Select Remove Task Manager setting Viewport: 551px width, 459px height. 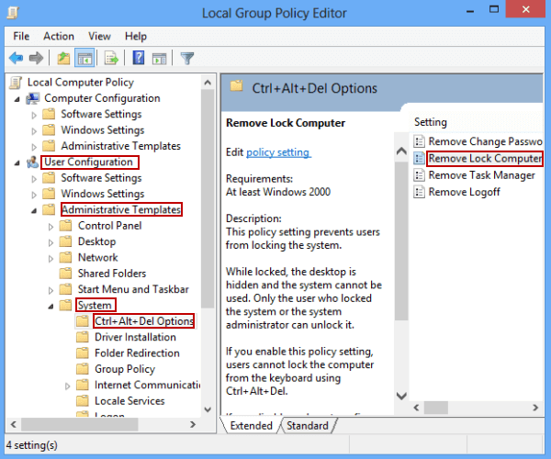click(482, 175)
